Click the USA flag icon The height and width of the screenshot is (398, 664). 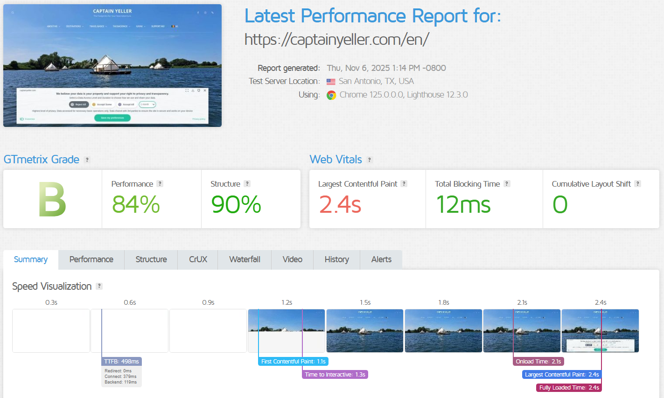click(x=331, y=82)
